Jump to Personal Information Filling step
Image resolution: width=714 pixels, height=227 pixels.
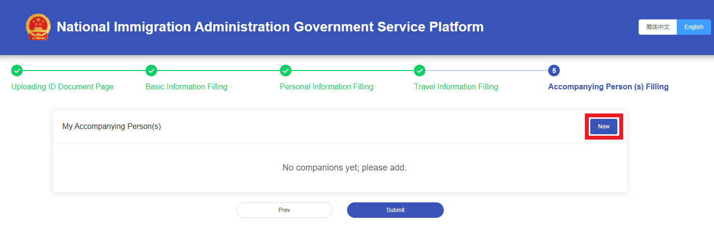(x=326, y=87)
